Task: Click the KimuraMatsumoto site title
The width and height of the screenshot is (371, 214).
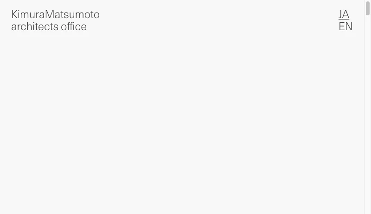Action: (x=55, y=15)
